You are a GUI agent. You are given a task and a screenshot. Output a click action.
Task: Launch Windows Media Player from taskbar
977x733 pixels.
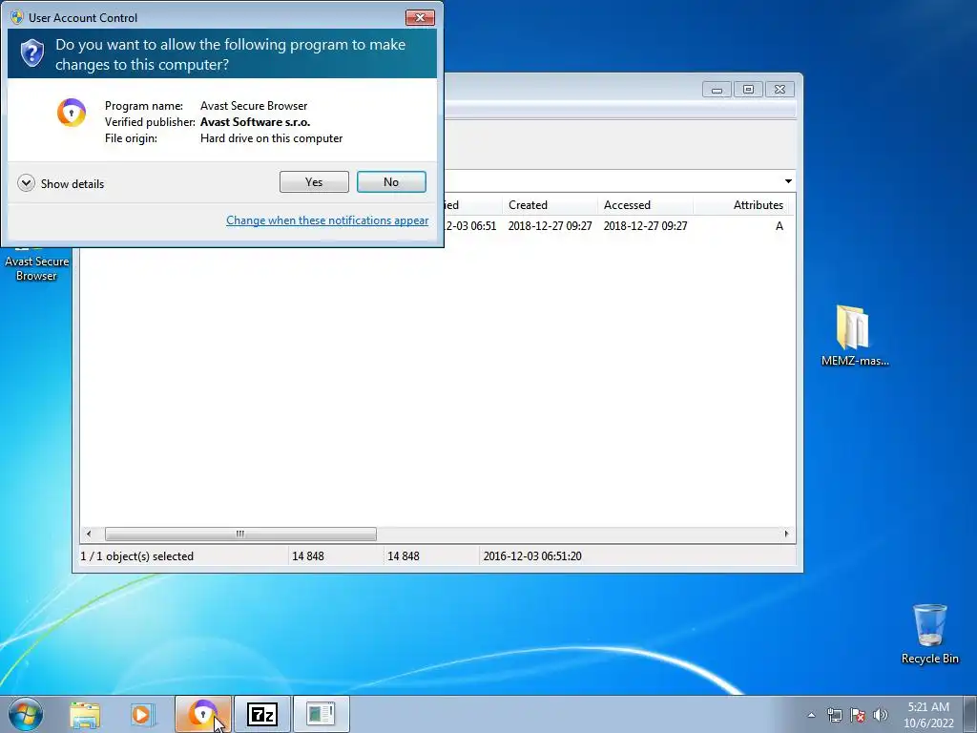pyautogui.click(x=143, y=715)
